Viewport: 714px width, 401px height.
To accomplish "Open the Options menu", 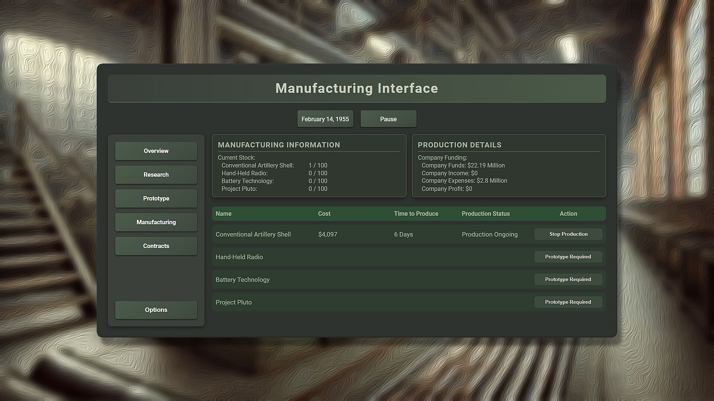I will click(156, 310).
